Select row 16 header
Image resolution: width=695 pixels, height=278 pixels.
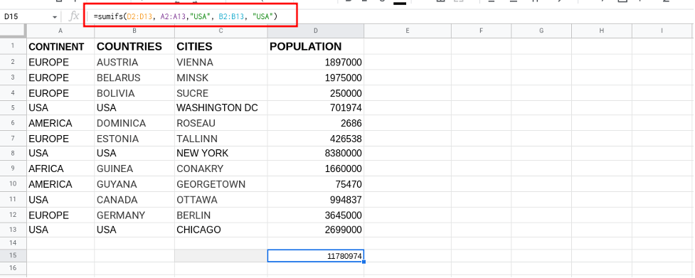[x=14, y=268]
